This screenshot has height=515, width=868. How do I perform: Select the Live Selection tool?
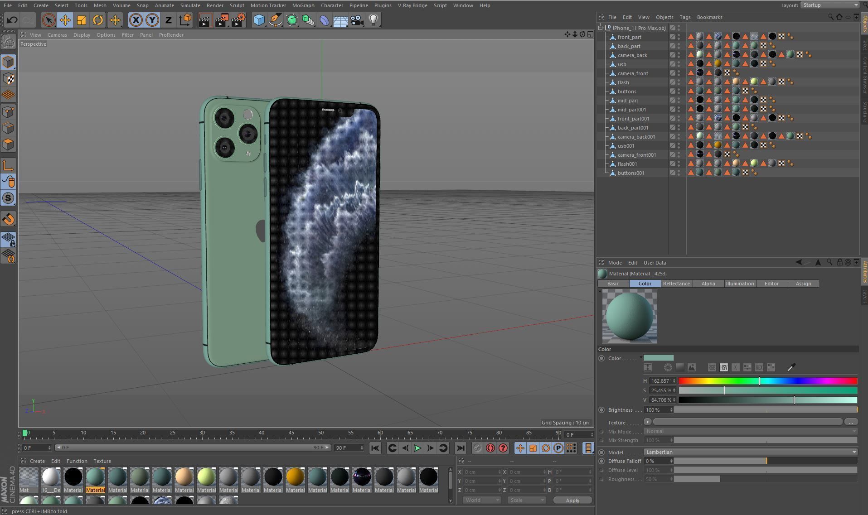click(48, 20)
